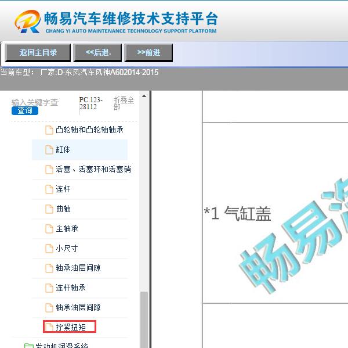Focus the 输入关键字查 search field
Image resolution: width=348 pixels, height=348 pixels.
35,102
